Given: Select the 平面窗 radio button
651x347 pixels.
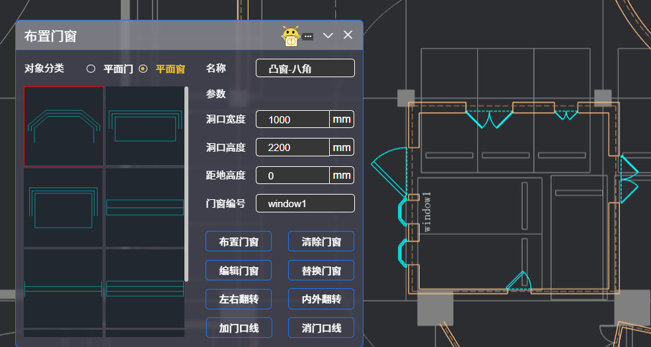Looking at the screenshot, I should (x=143, y=69).
